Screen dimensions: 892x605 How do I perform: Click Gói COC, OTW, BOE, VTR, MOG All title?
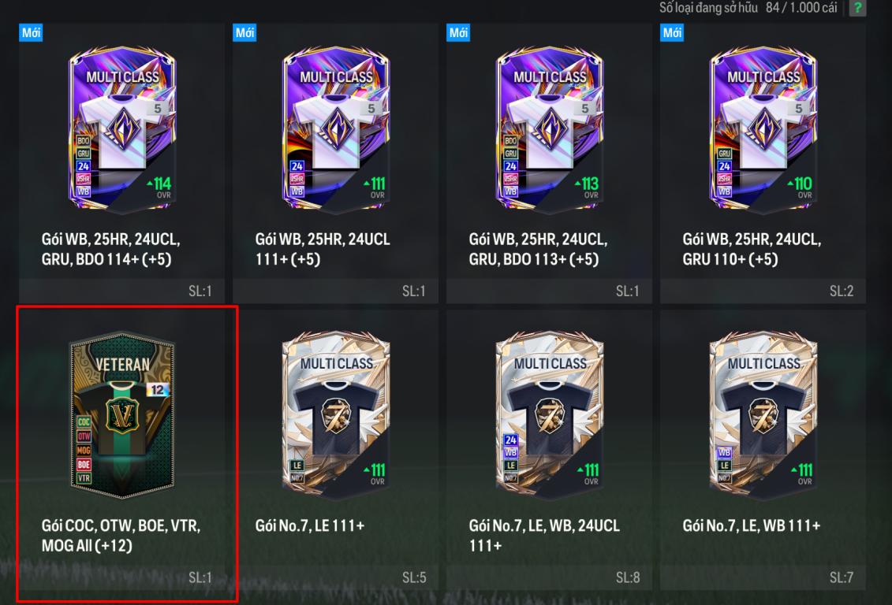pos(121,535)
